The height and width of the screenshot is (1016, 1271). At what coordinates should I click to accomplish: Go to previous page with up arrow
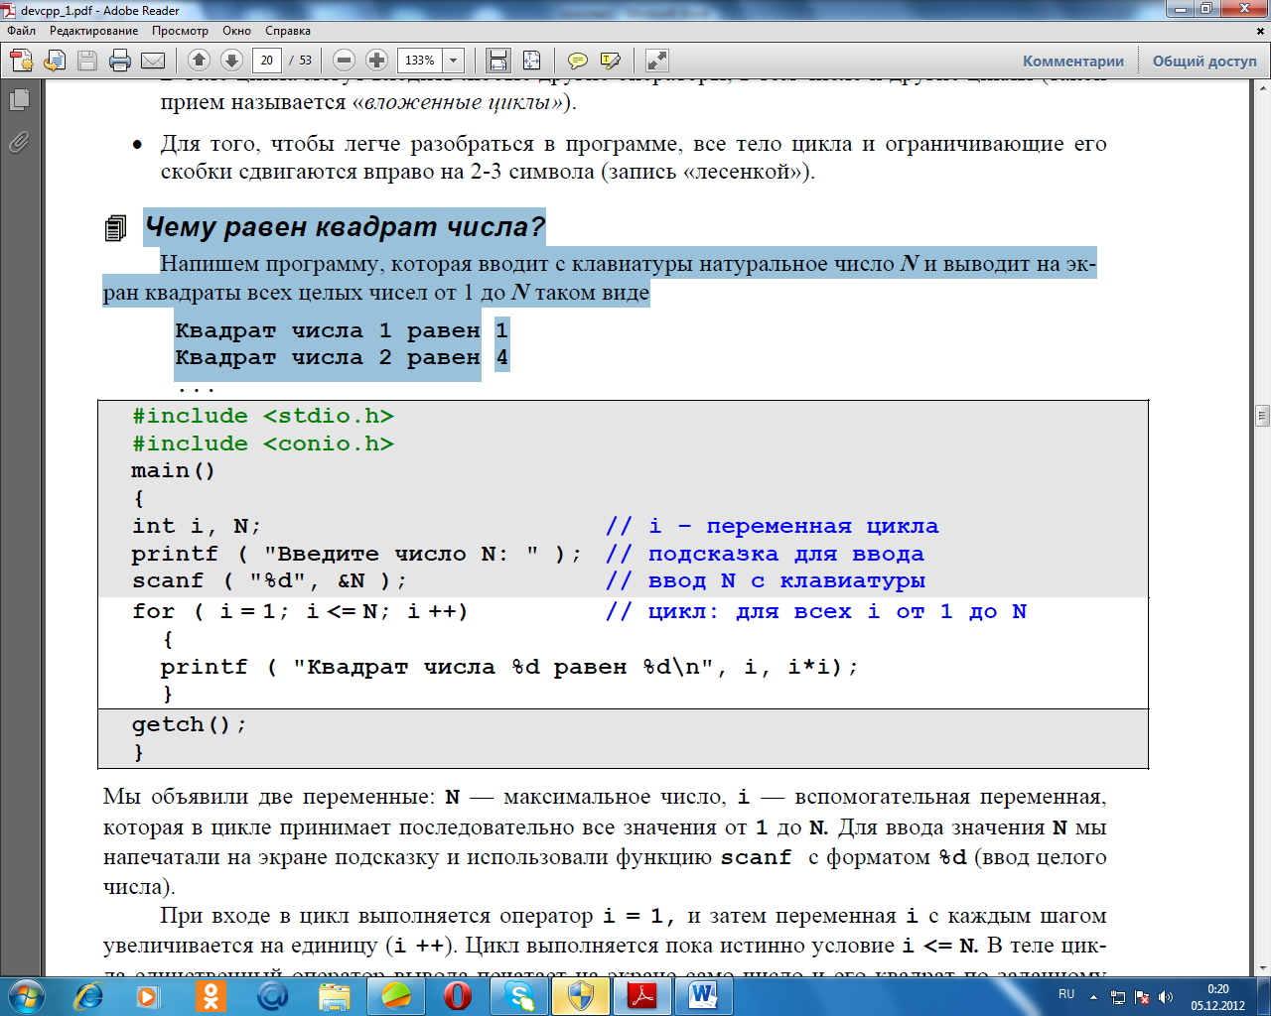(199, 61)
